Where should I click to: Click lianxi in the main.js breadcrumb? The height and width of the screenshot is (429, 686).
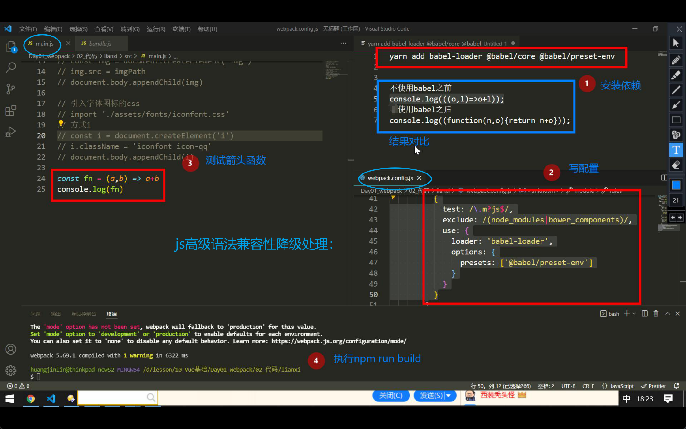pyautogui.click(x=111, y=56)
